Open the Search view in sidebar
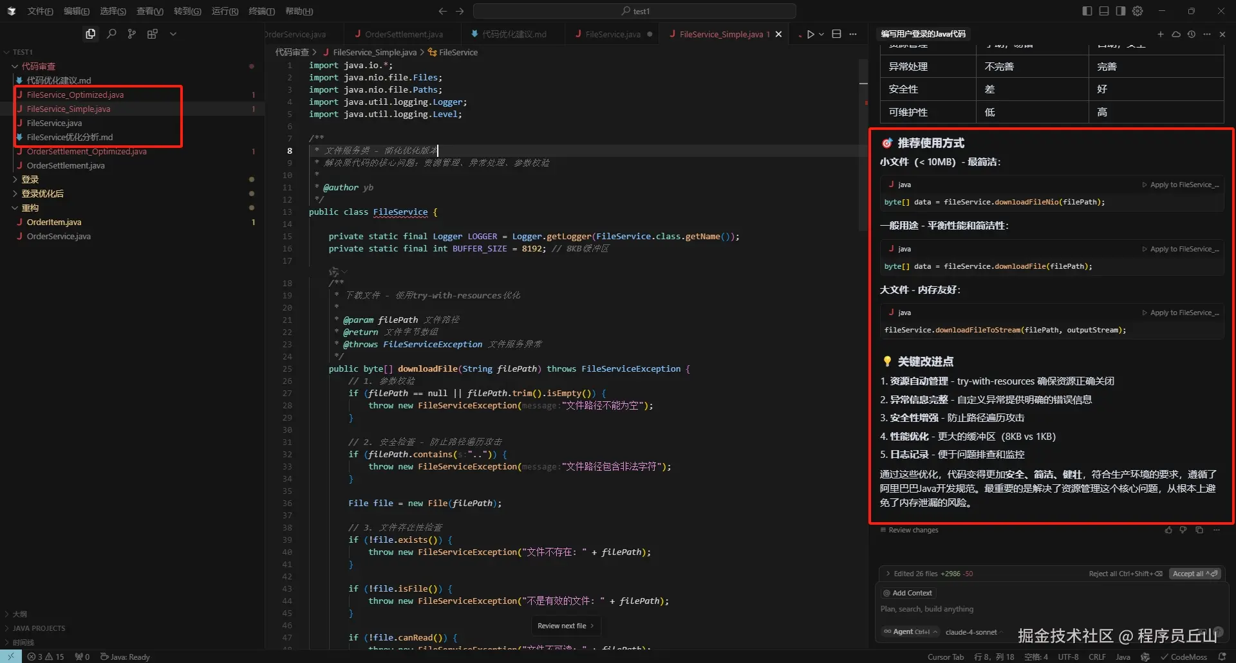 coord(111,34)
